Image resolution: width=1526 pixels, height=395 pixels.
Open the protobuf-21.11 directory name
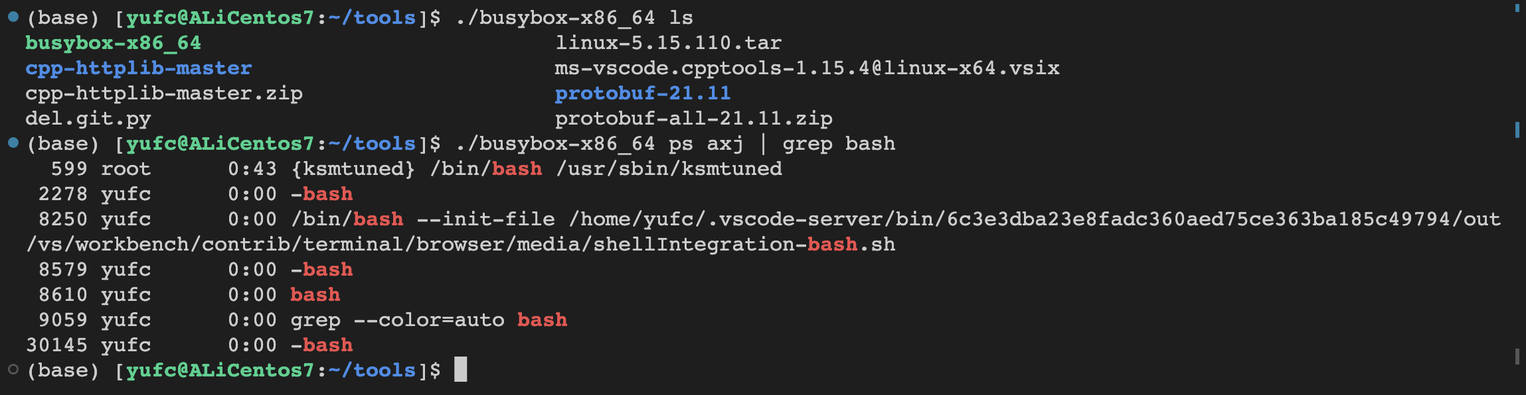point(642,93)
